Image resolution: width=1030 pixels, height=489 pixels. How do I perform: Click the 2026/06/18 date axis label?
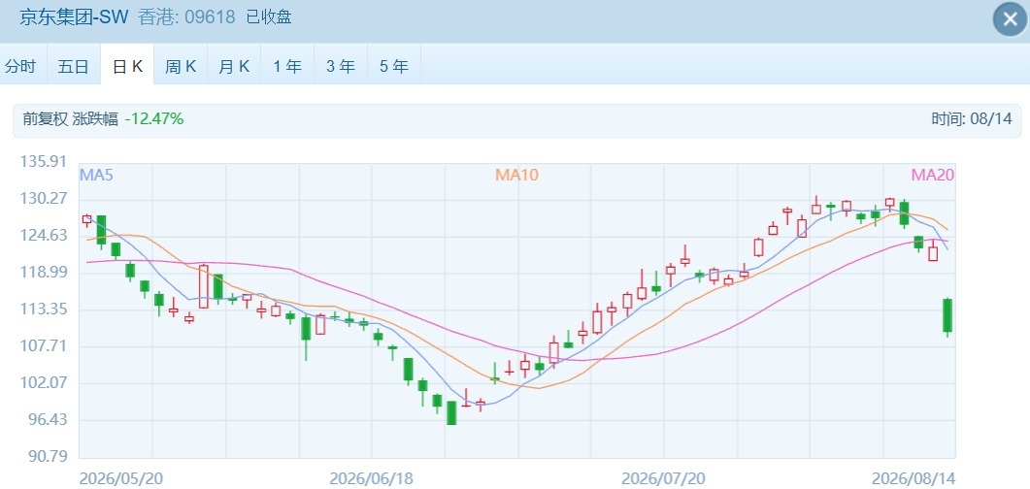pyautogui.click(x=371, y=478)
